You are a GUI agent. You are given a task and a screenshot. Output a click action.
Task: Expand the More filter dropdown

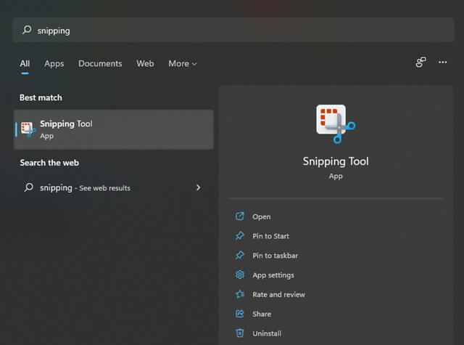pos(183,64)
